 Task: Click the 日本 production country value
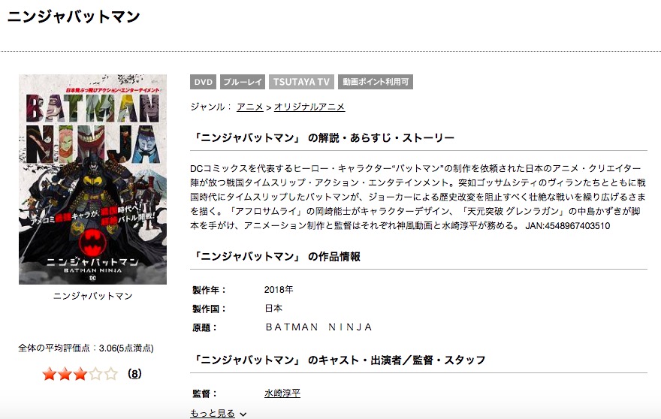point(273,309)
